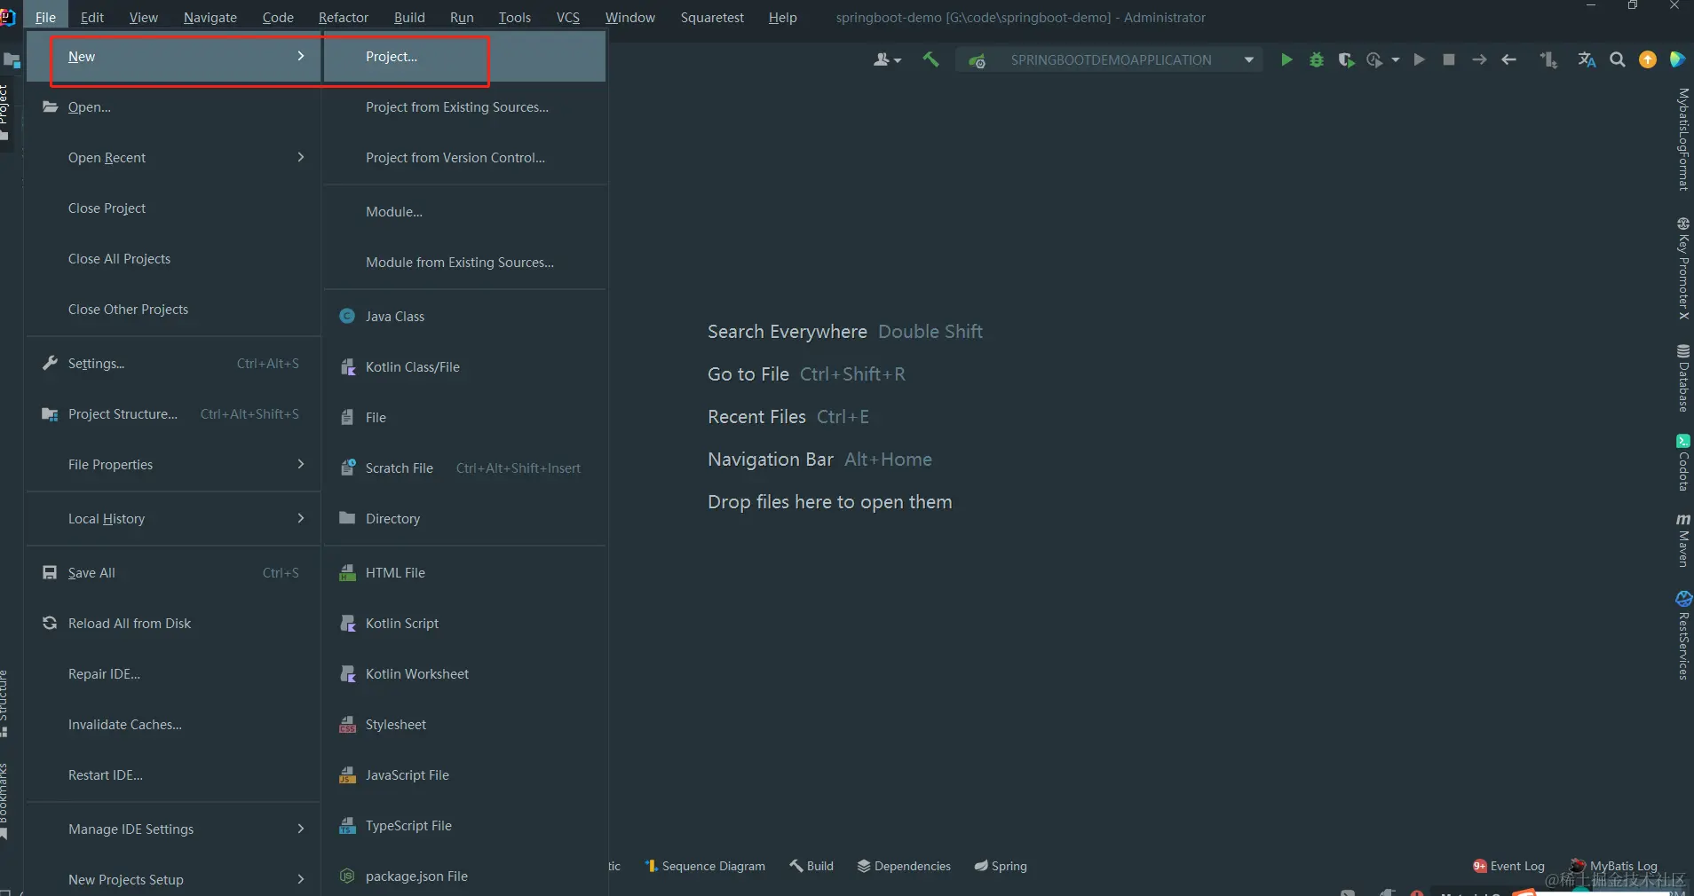Click Save All
The width and height of the screenshot is (1694, 896).
point(173,573)
